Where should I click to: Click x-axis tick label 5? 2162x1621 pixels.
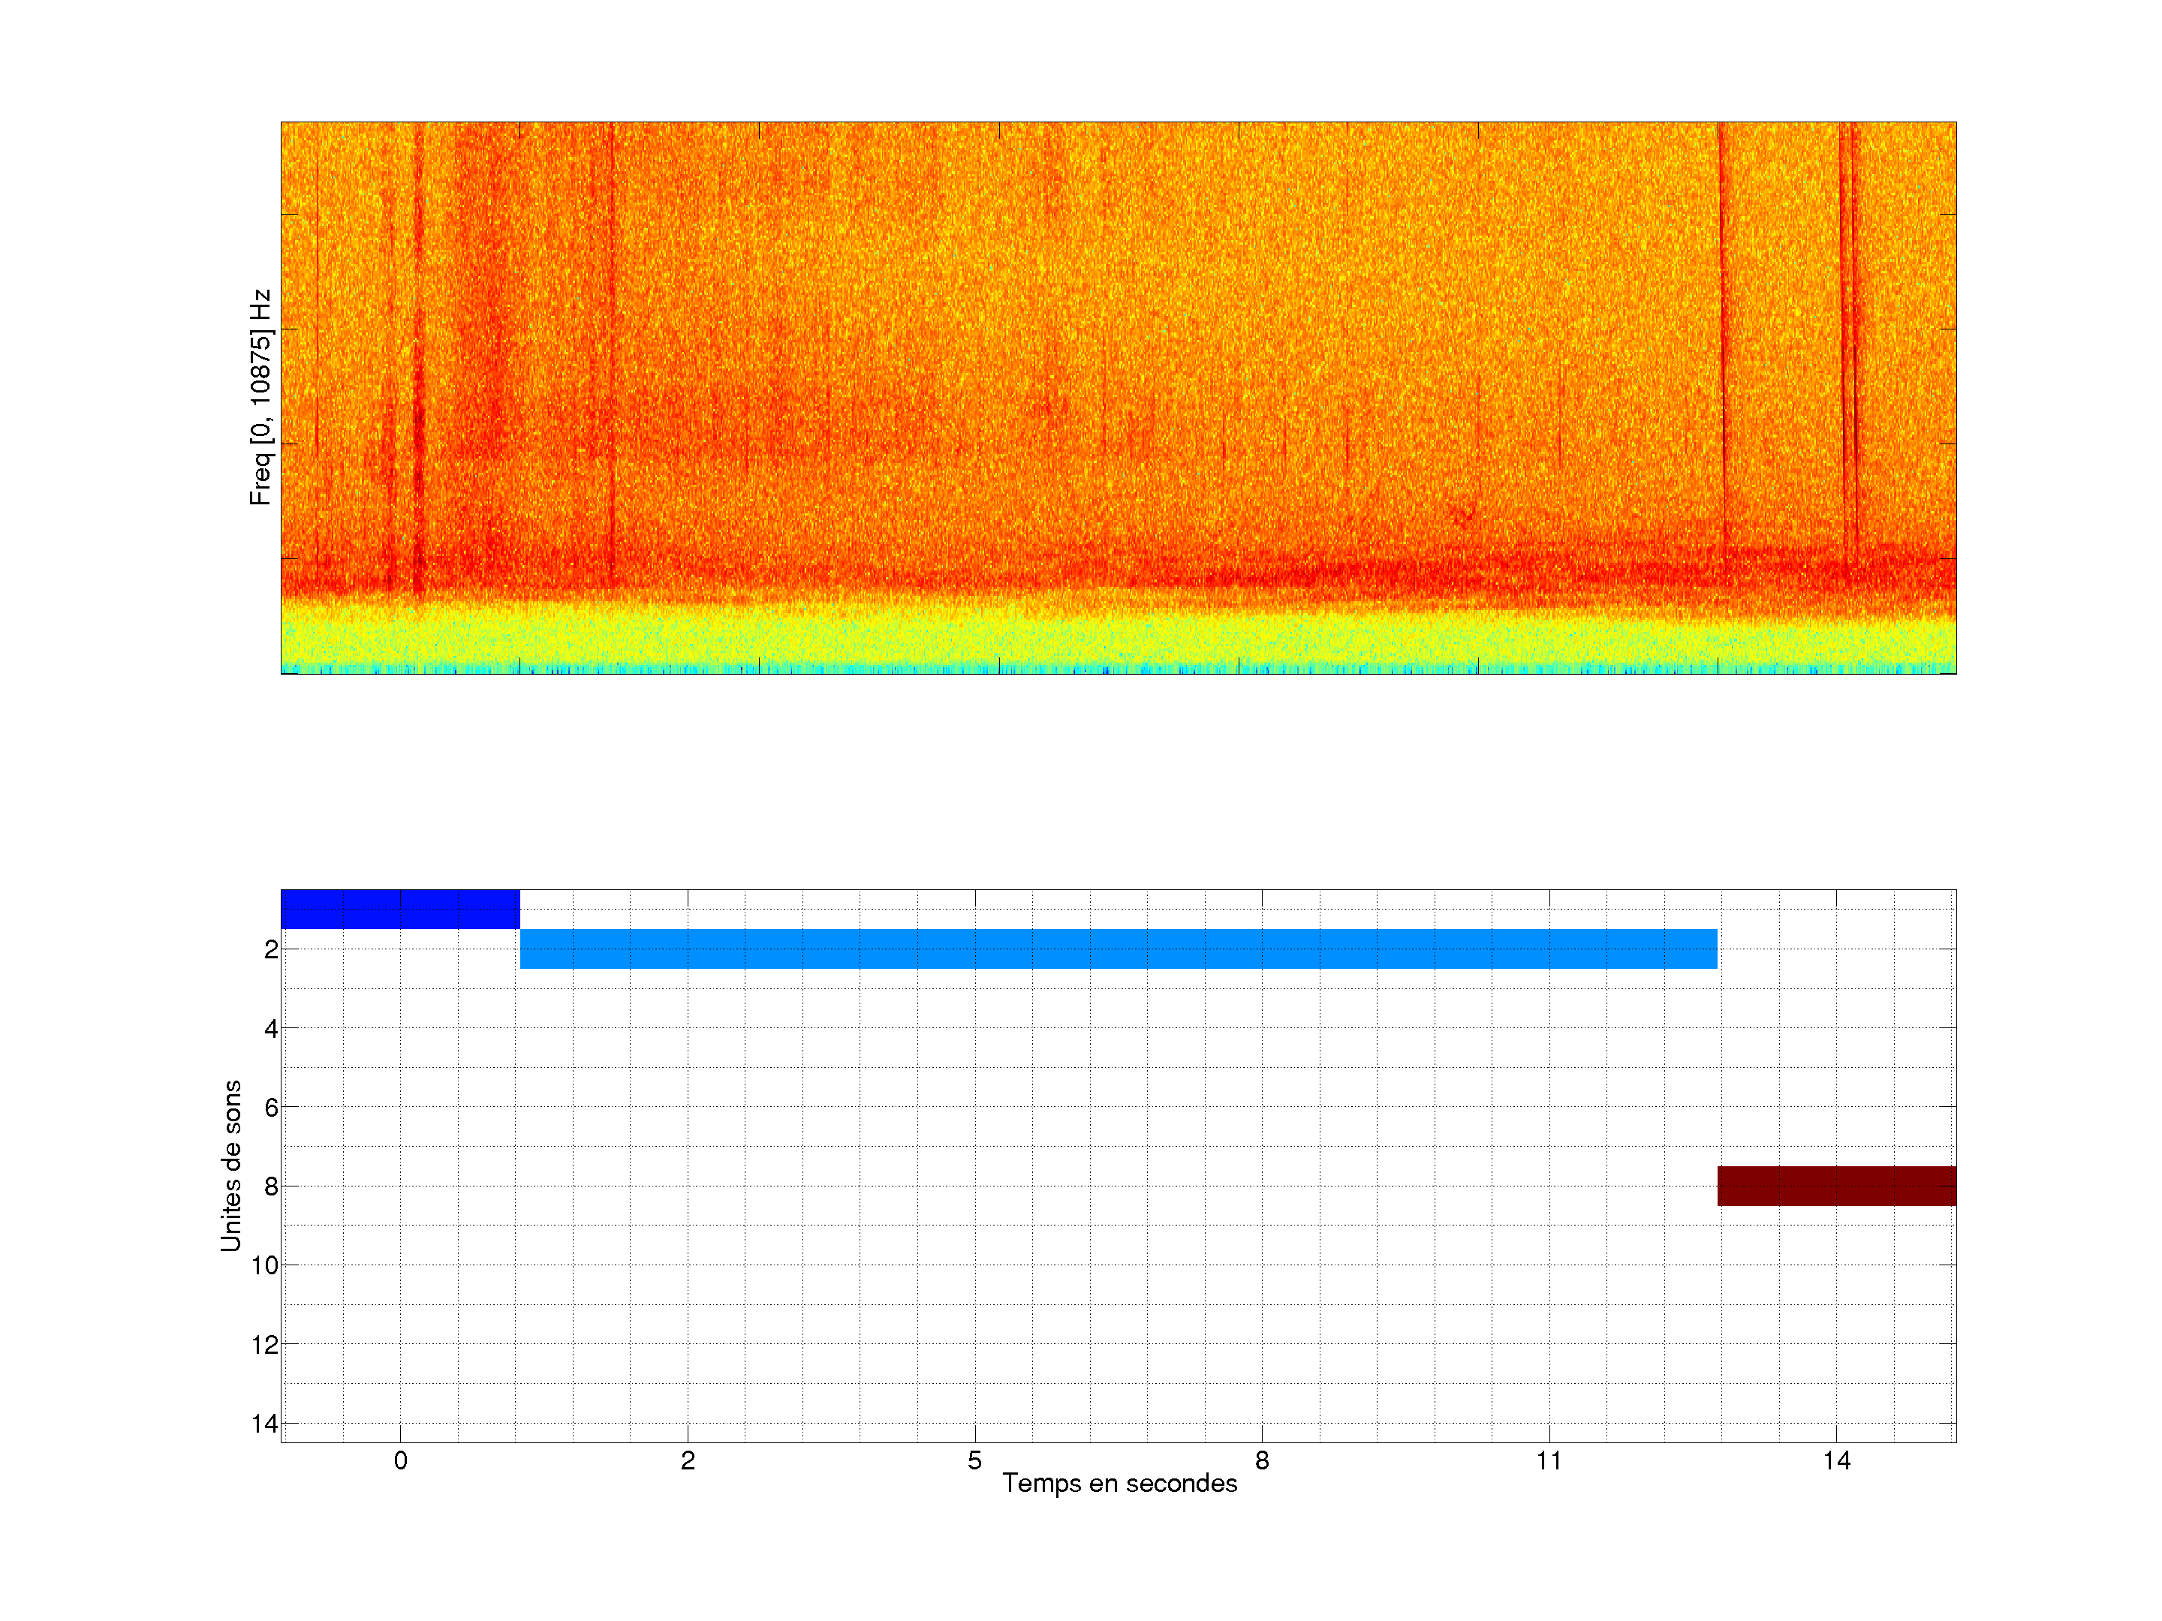(x=974, y=1460)
